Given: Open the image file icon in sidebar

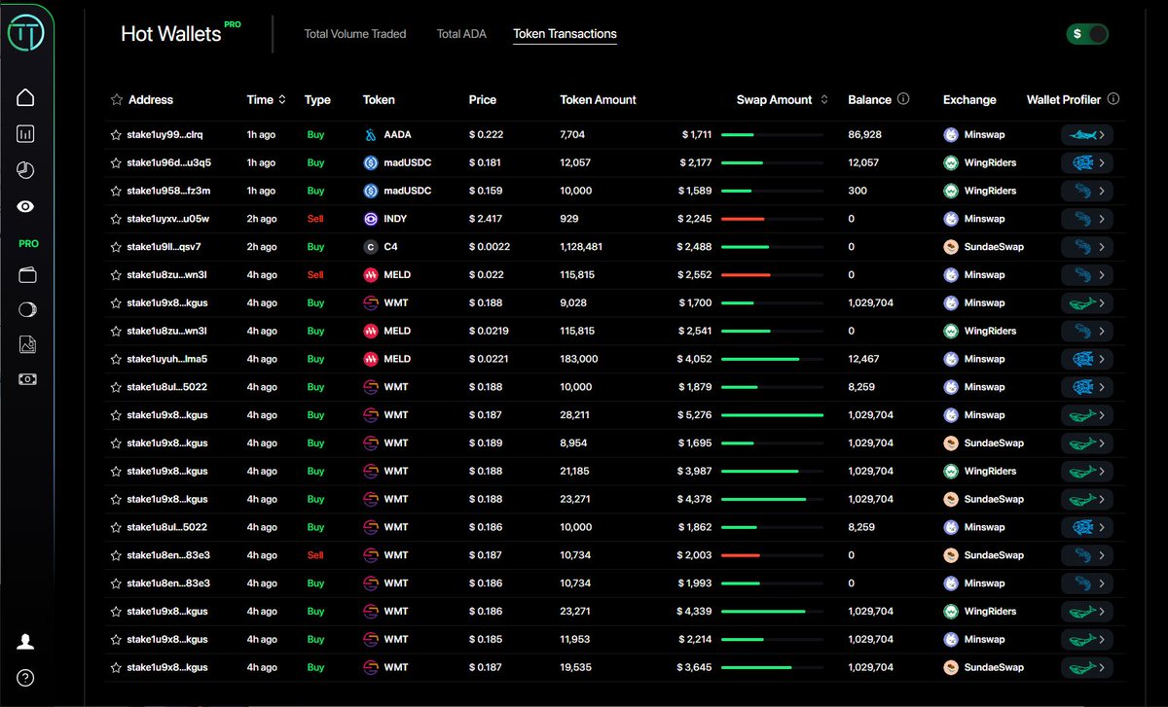Looking at the screenshot, I should click(x=26, y=344).
